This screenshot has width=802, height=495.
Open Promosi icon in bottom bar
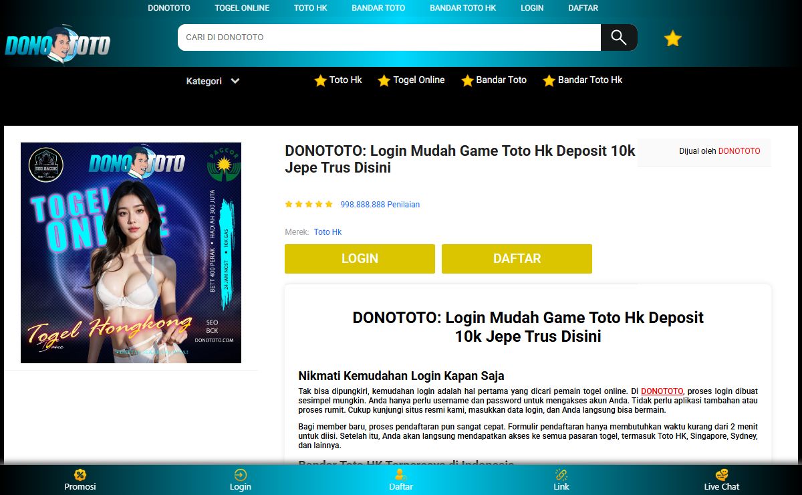click(x=80, y=475)
